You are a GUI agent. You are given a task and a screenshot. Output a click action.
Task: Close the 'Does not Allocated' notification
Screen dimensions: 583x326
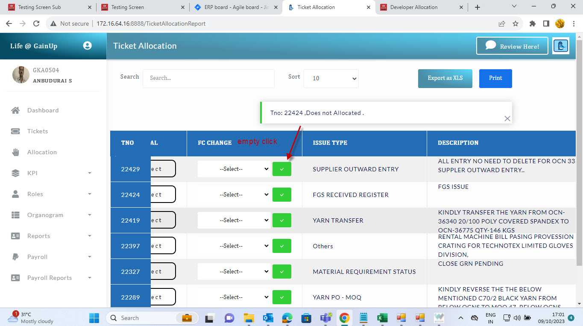507,119
